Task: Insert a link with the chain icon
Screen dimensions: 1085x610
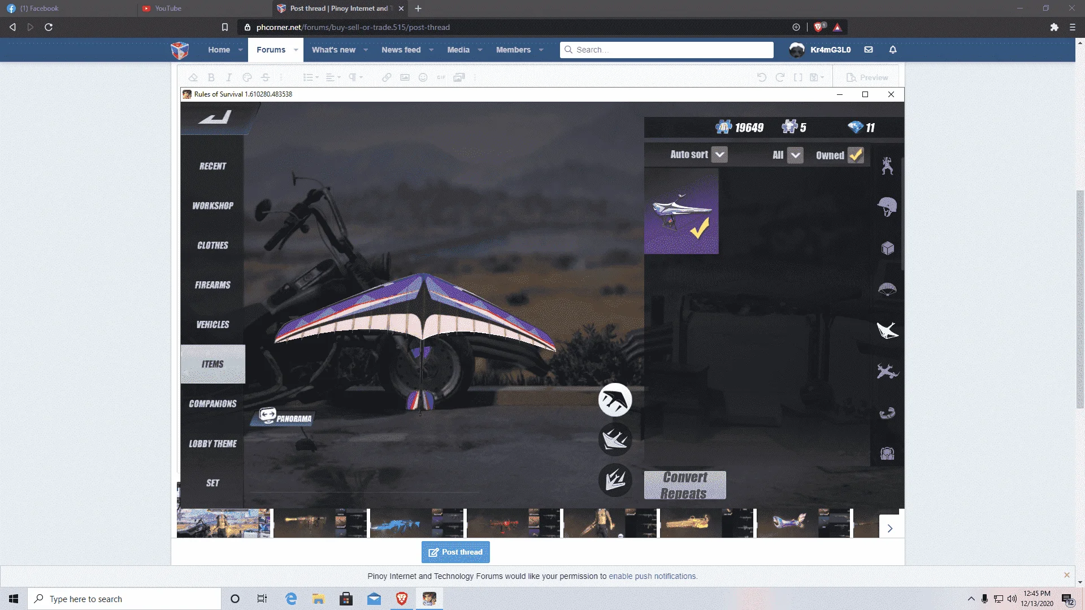Action: (x=387, y=77)
